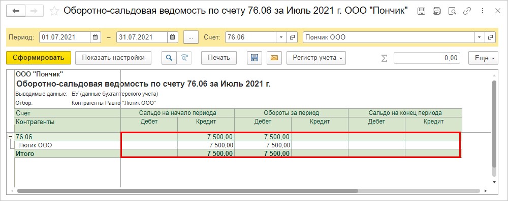Click the vertical scrollbar down arrow
The image size is (508, 201).
[494, 182]
